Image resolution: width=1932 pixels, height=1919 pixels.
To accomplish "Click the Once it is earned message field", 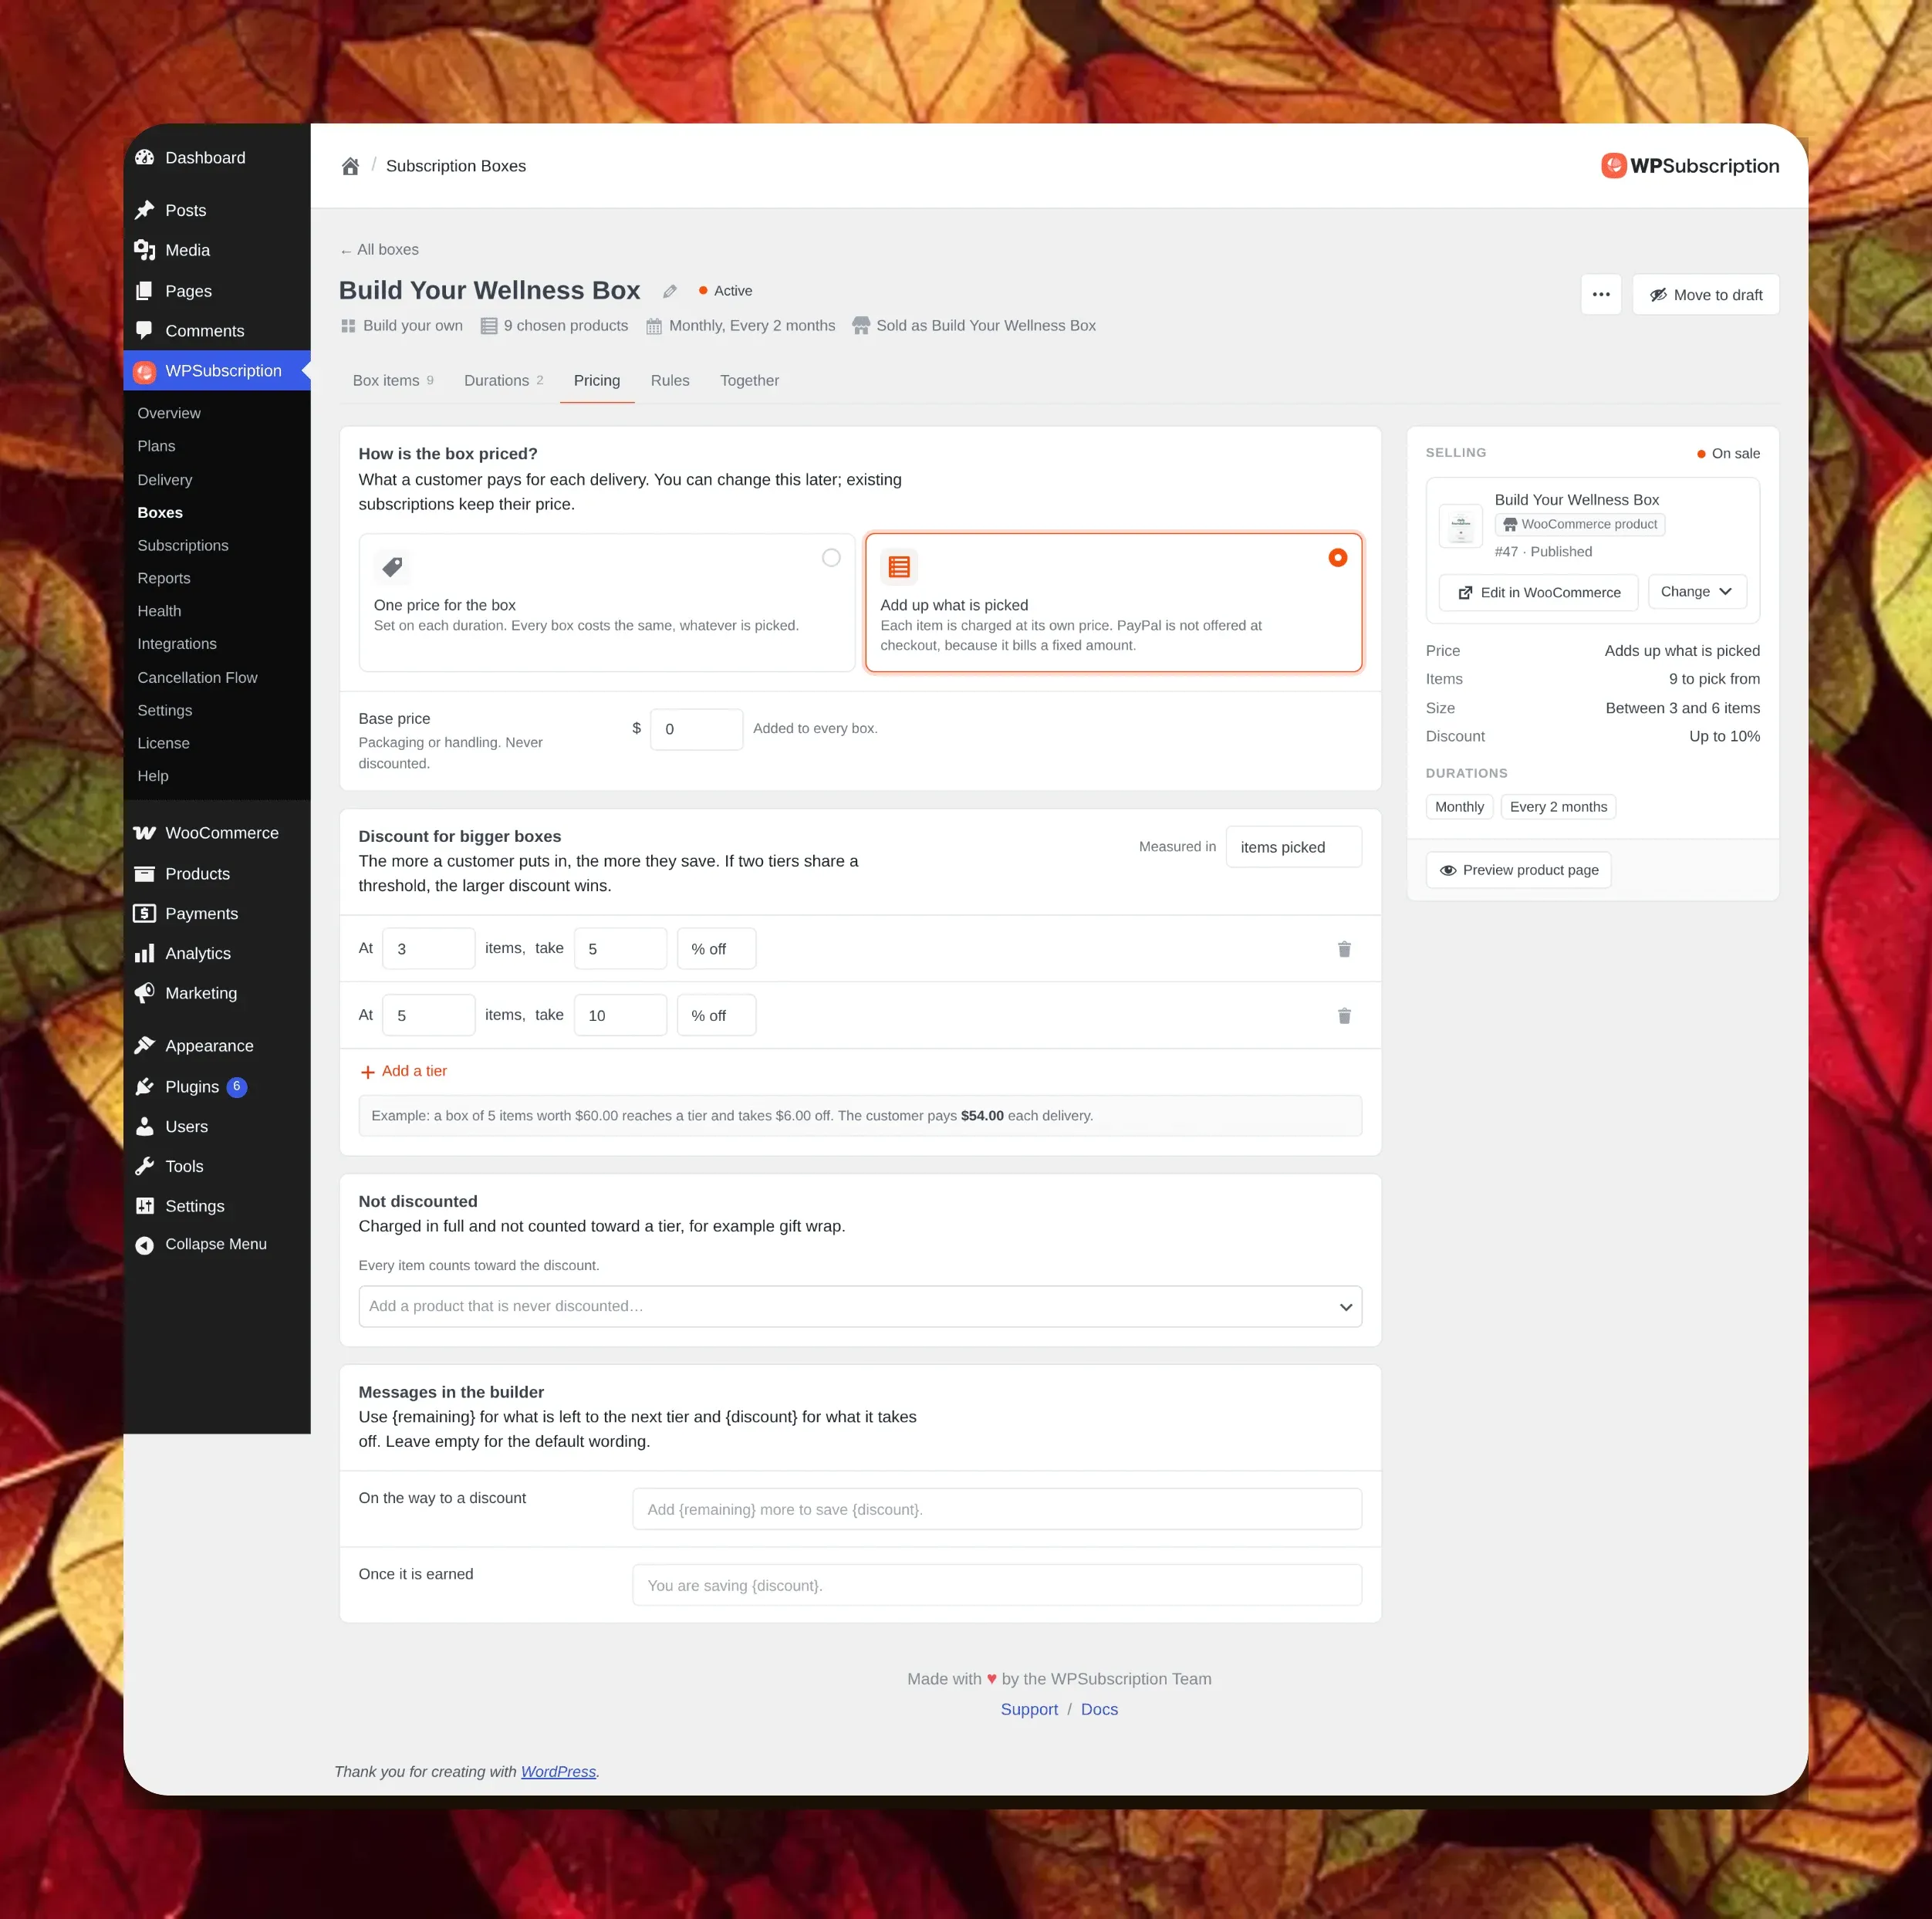I will pyautogui.click(x=997, y=1585).
